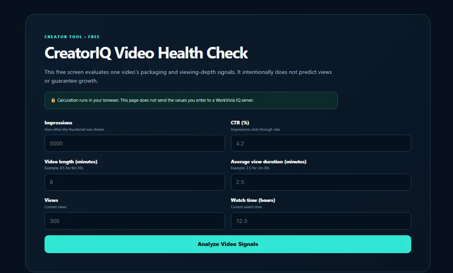
Task: Click the 'Views' field label
Action: point(51,200)
